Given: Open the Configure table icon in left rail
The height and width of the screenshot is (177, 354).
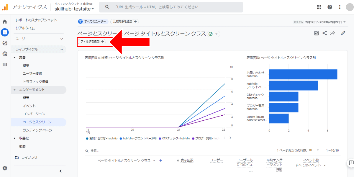Looking at the screenshot, I should (x=5, y=64).
